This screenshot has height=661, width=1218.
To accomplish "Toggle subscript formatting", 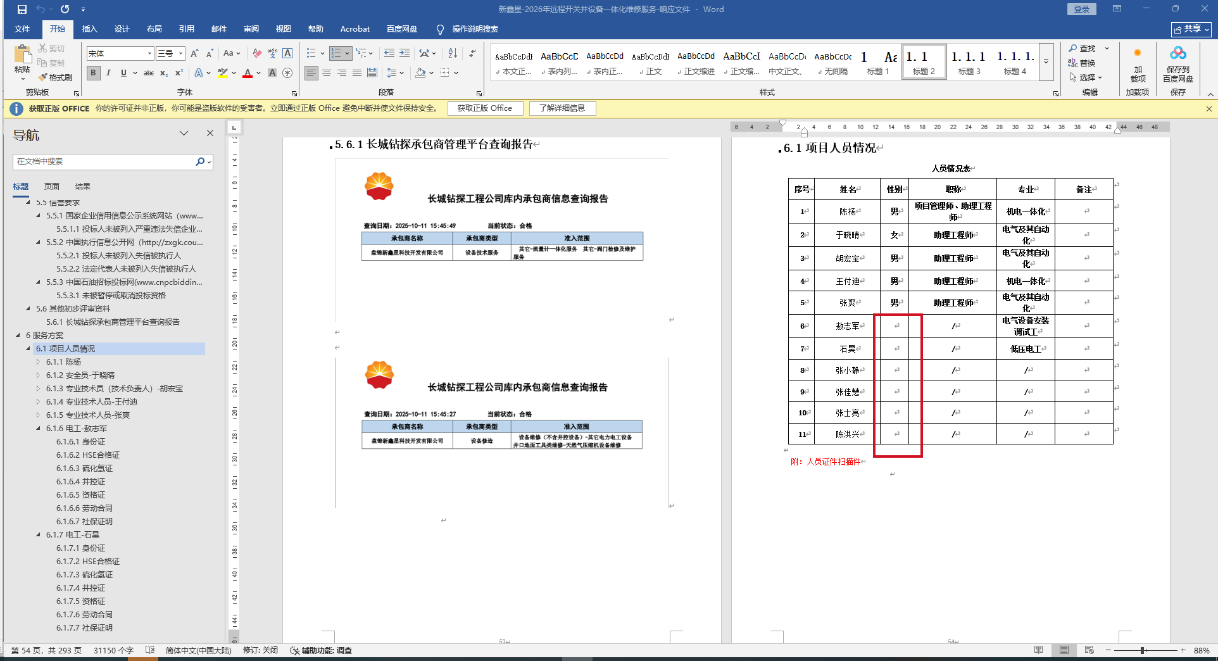I will click(164, 73).
